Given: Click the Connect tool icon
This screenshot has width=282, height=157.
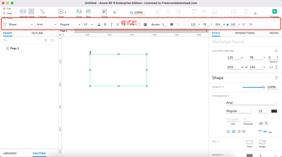Looking at the screenshot, I should [x=42, y=12].
